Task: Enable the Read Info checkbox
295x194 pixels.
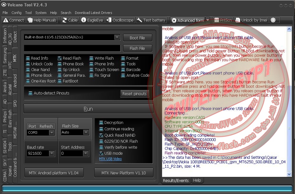Action: pyautogui.click(x=28, y=58)
